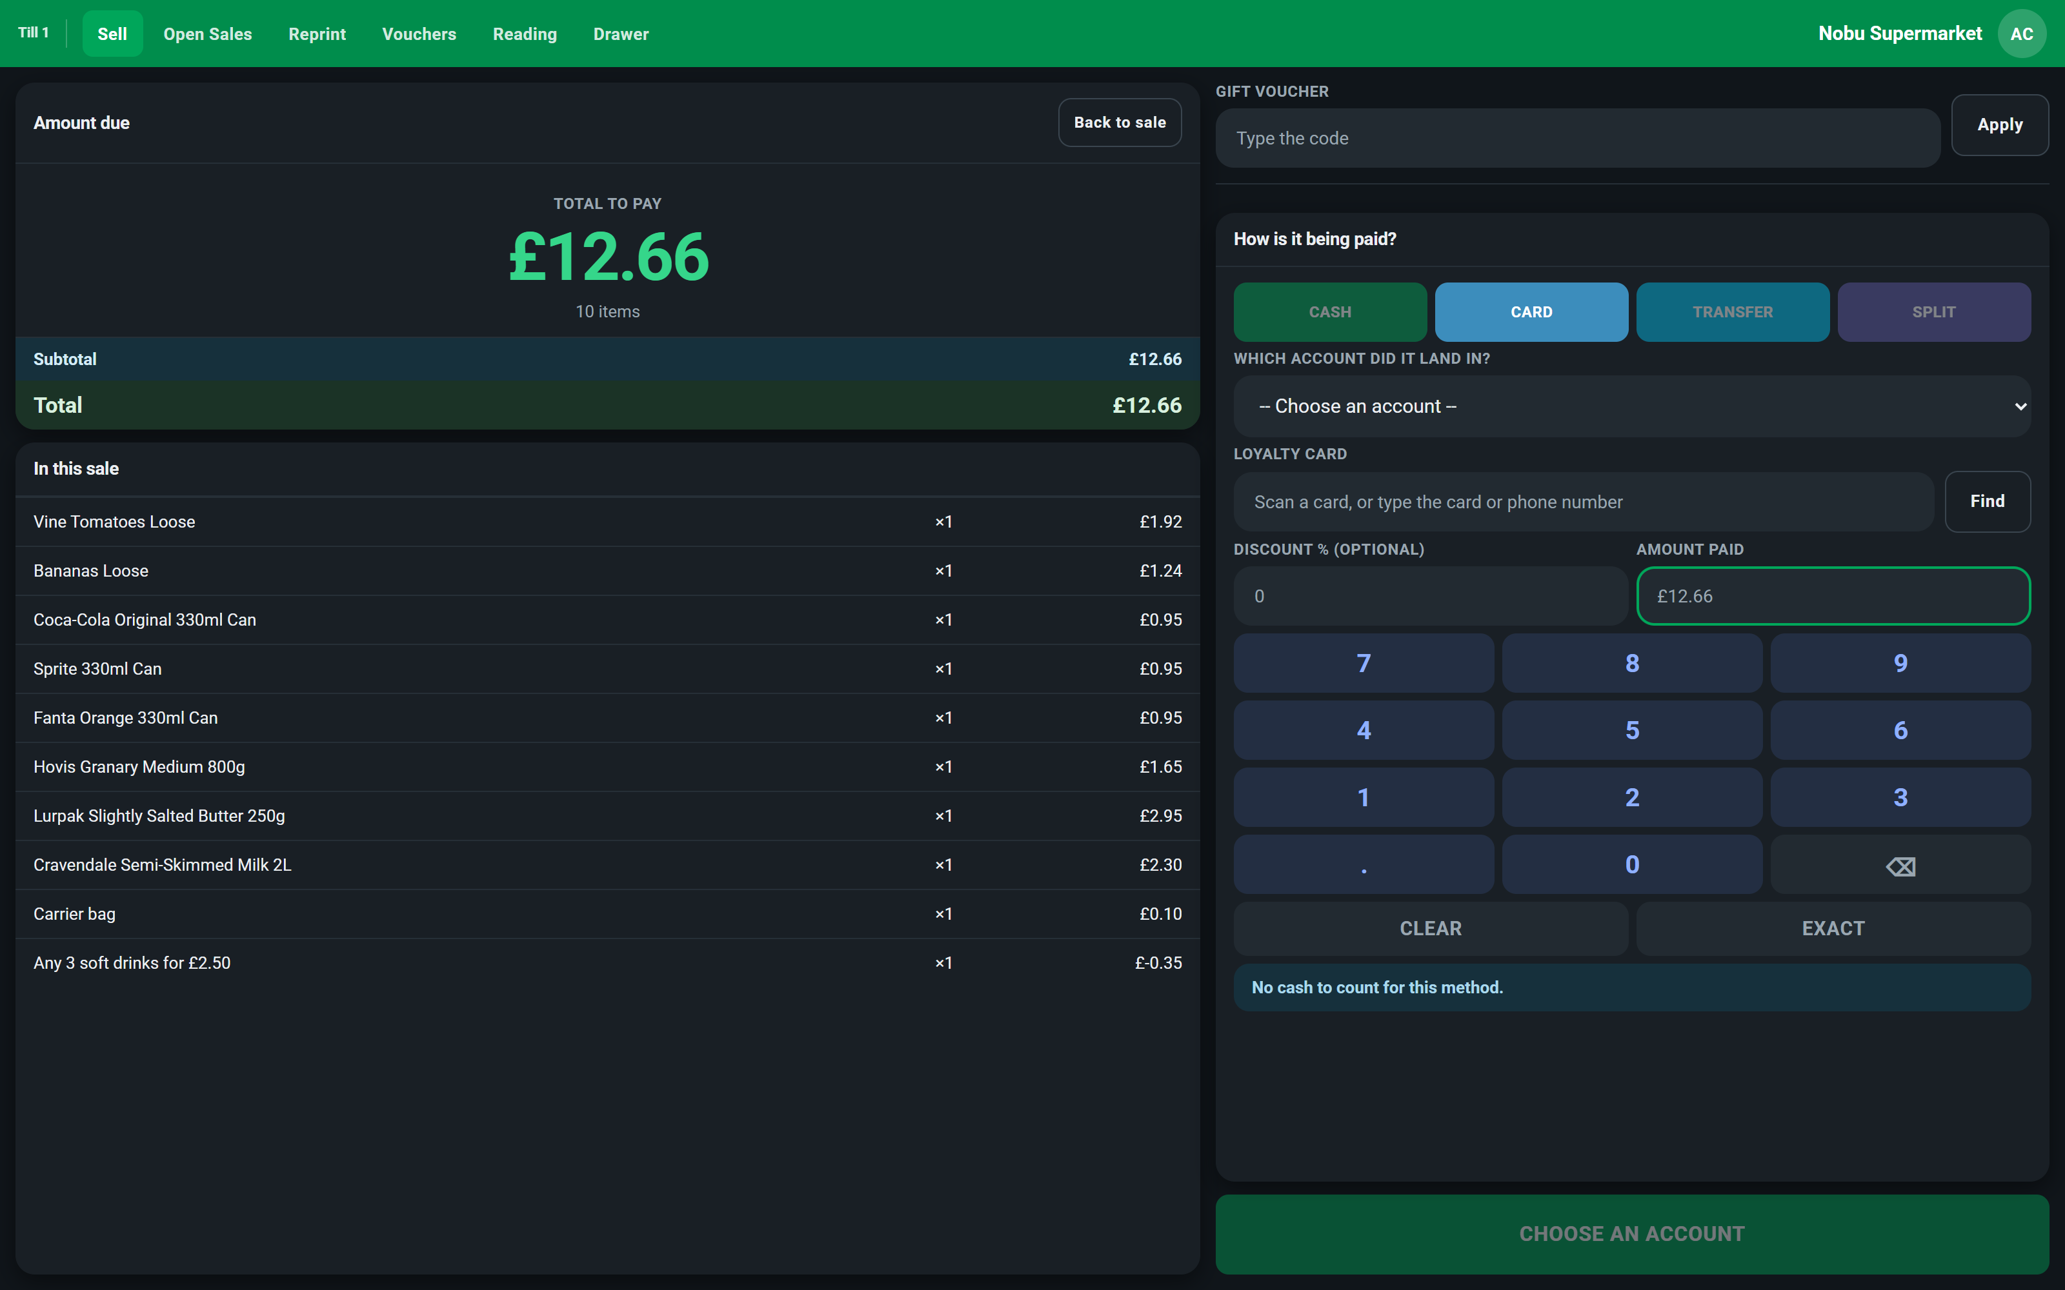2065x1290 pixels.
Task: Open the Open Sales tab
Action: (207, 34)
